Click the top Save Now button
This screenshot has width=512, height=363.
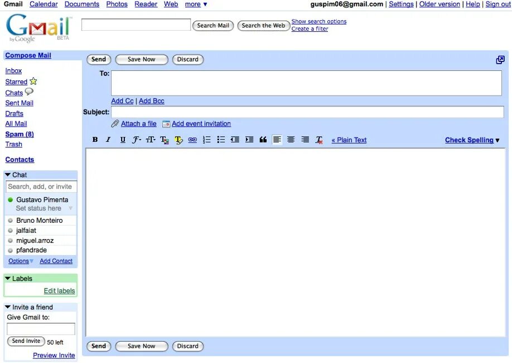142,60
